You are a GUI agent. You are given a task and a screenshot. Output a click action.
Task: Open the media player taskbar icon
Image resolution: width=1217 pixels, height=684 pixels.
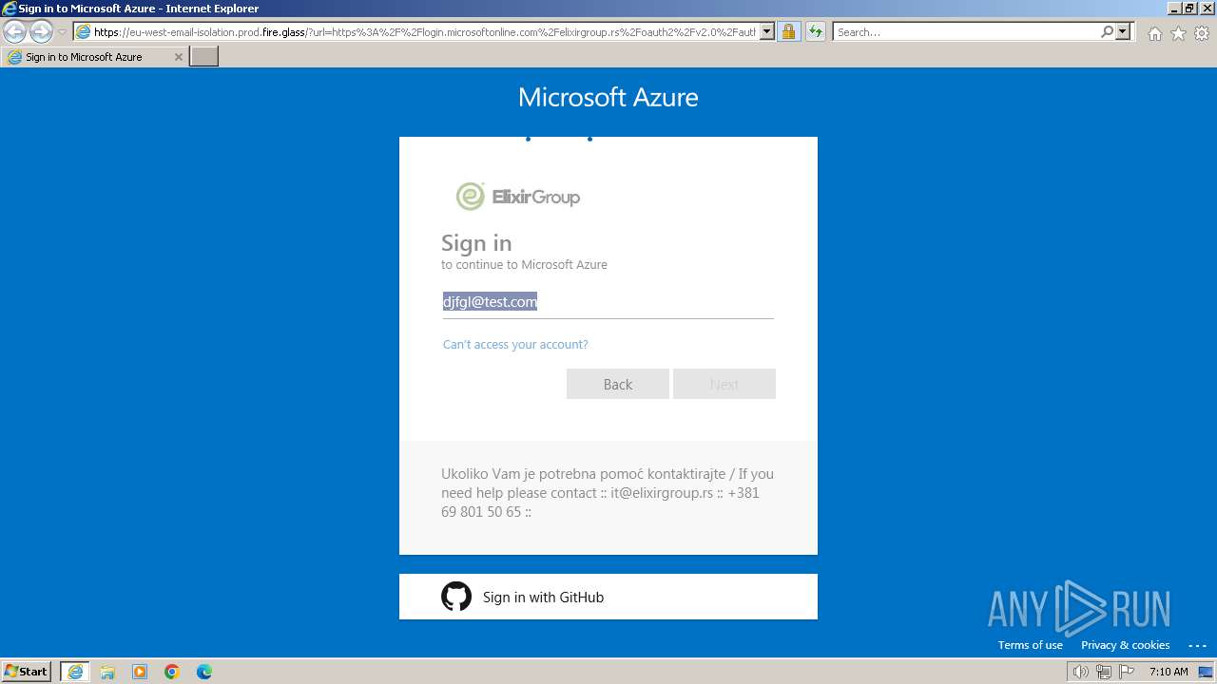tap(140, 672)
